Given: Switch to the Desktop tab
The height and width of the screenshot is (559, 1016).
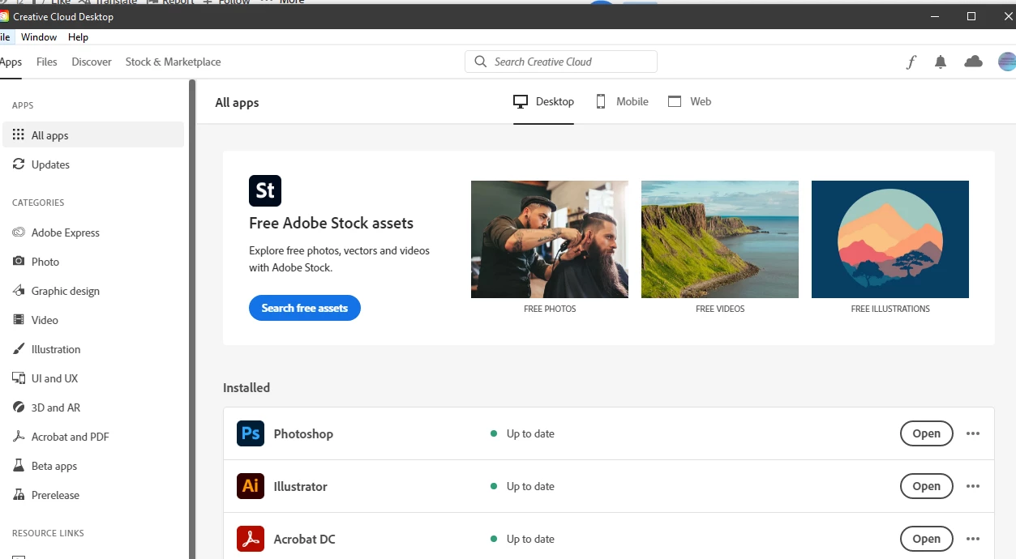Looking at the screenshot, I should (x=543, y=102).
